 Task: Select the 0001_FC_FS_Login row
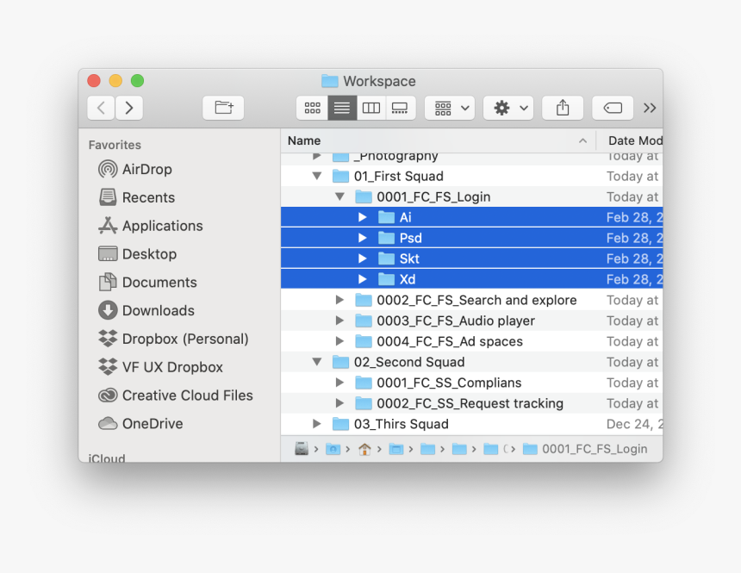pyautogui.click(x=471, y=196)
